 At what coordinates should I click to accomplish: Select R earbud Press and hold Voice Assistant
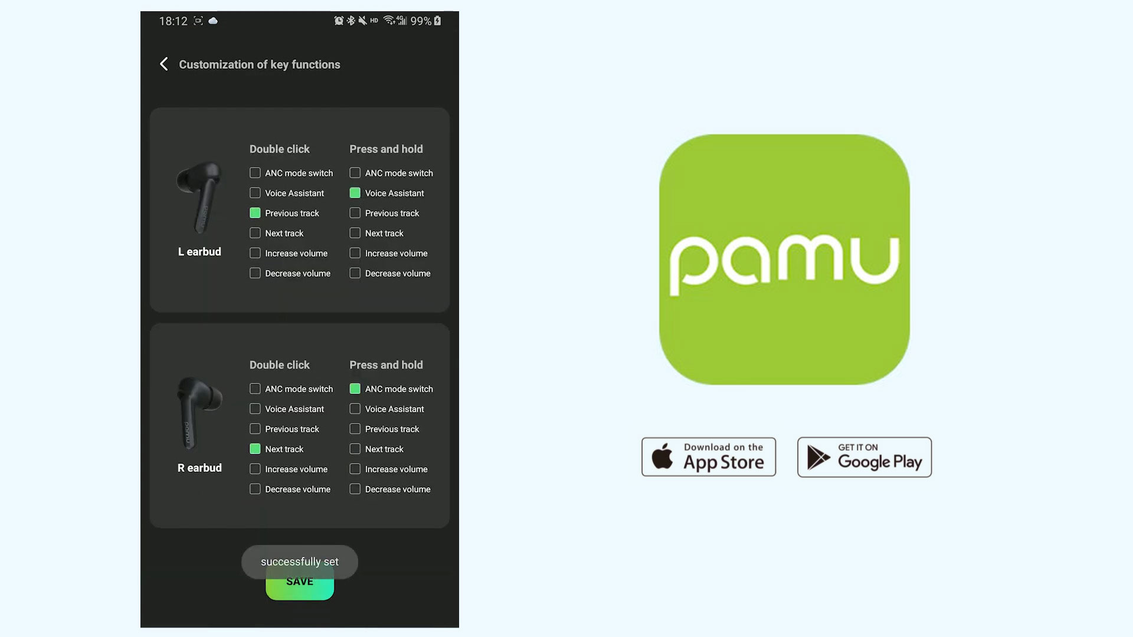[355, 408]
